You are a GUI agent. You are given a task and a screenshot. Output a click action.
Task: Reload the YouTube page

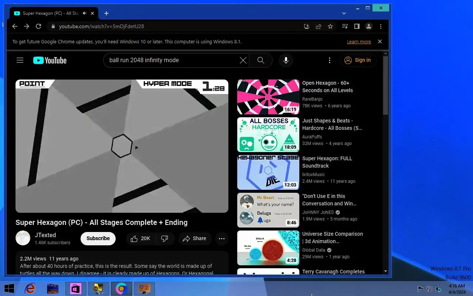pyautogui.click(x=38, y=26)
